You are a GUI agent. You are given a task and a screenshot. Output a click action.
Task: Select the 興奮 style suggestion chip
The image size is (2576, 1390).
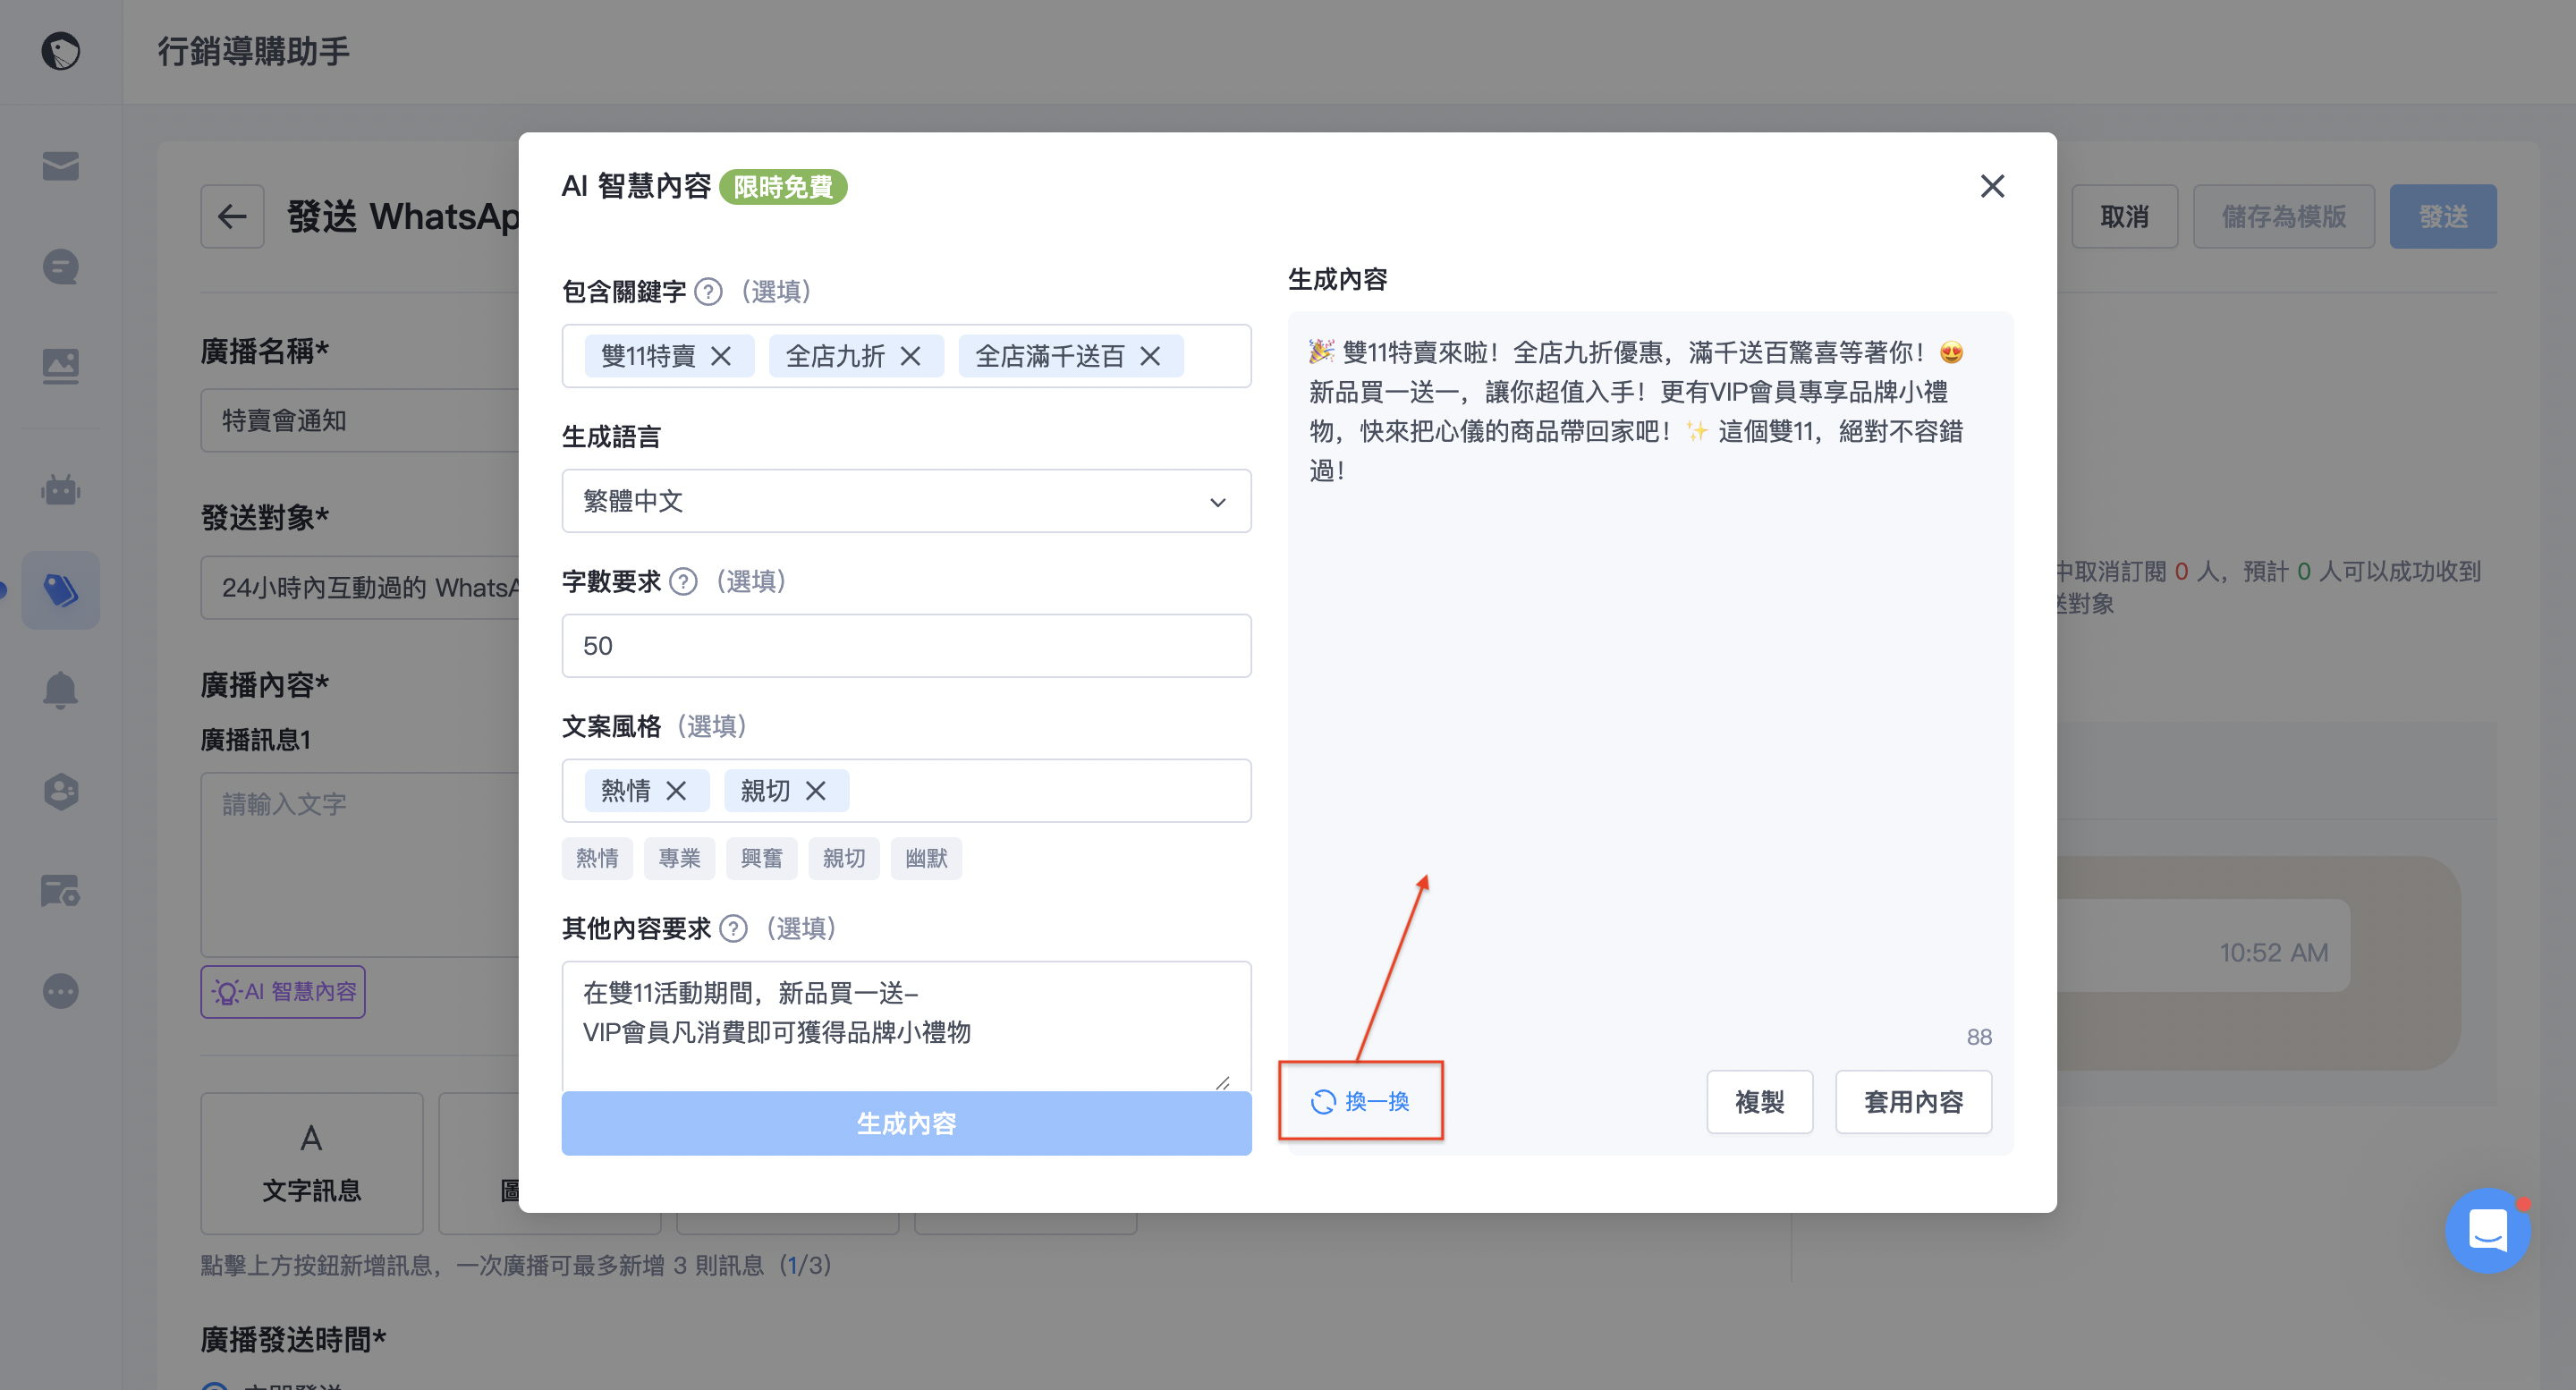761,858
